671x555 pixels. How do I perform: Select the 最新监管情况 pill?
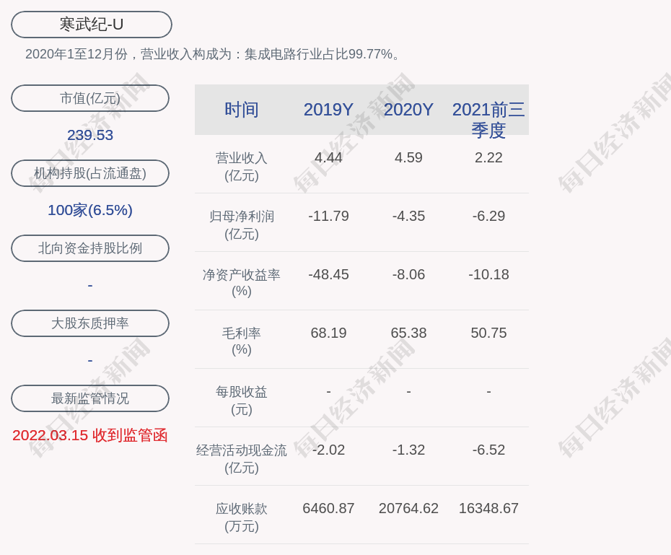pyautogui.click(x=90, y=398)
